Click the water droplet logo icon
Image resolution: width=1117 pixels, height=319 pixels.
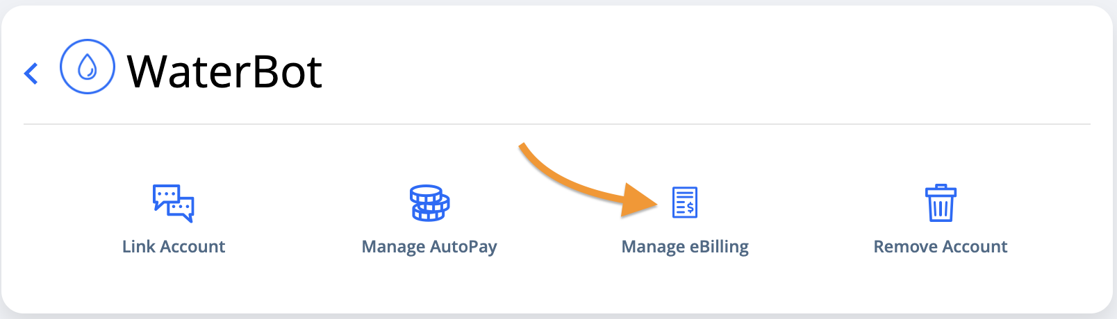click(88, 67)
